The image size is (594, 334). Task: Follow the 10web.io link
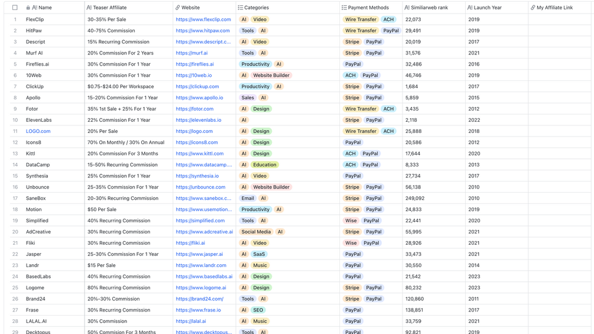194,75
